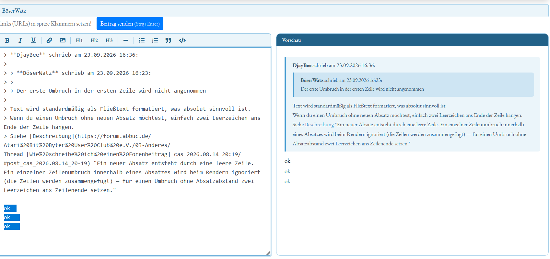Insert image icon in editor toolbar
Viewport: 550px width, 259px height.
point(63,40)
